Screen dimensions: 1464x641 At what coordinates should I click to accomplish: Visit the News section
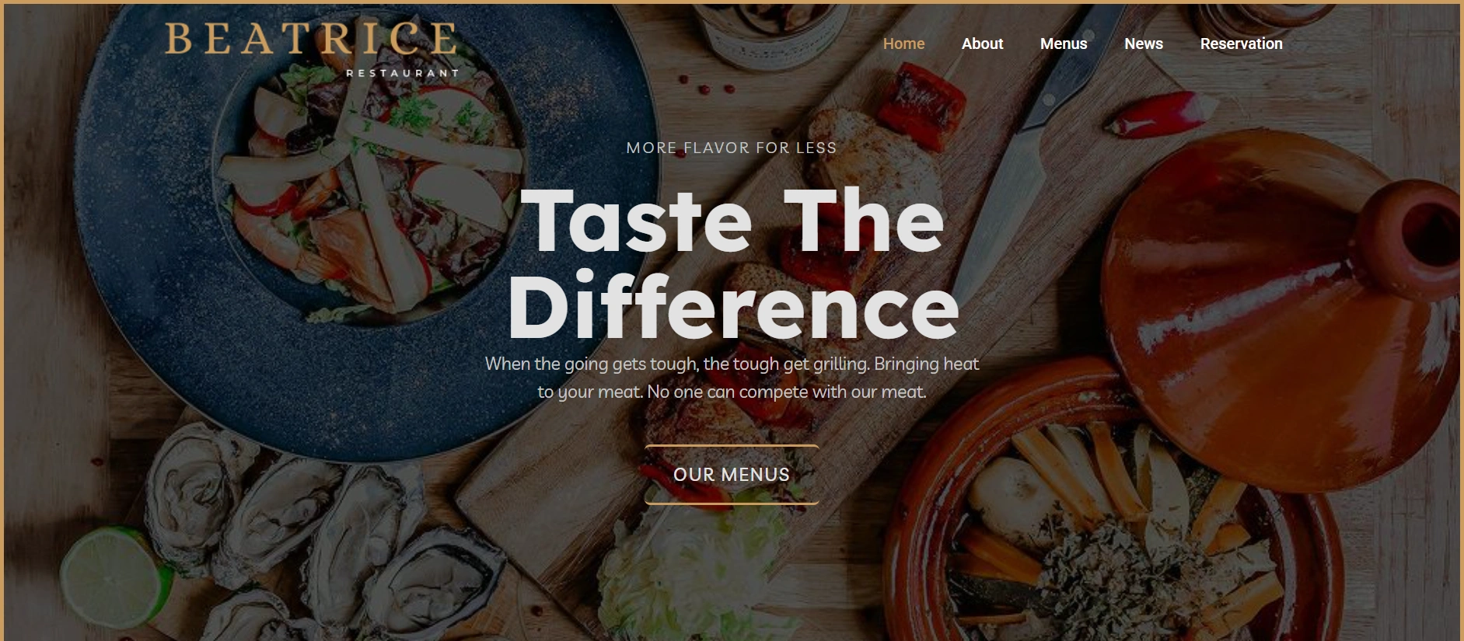pos(1143,44)
